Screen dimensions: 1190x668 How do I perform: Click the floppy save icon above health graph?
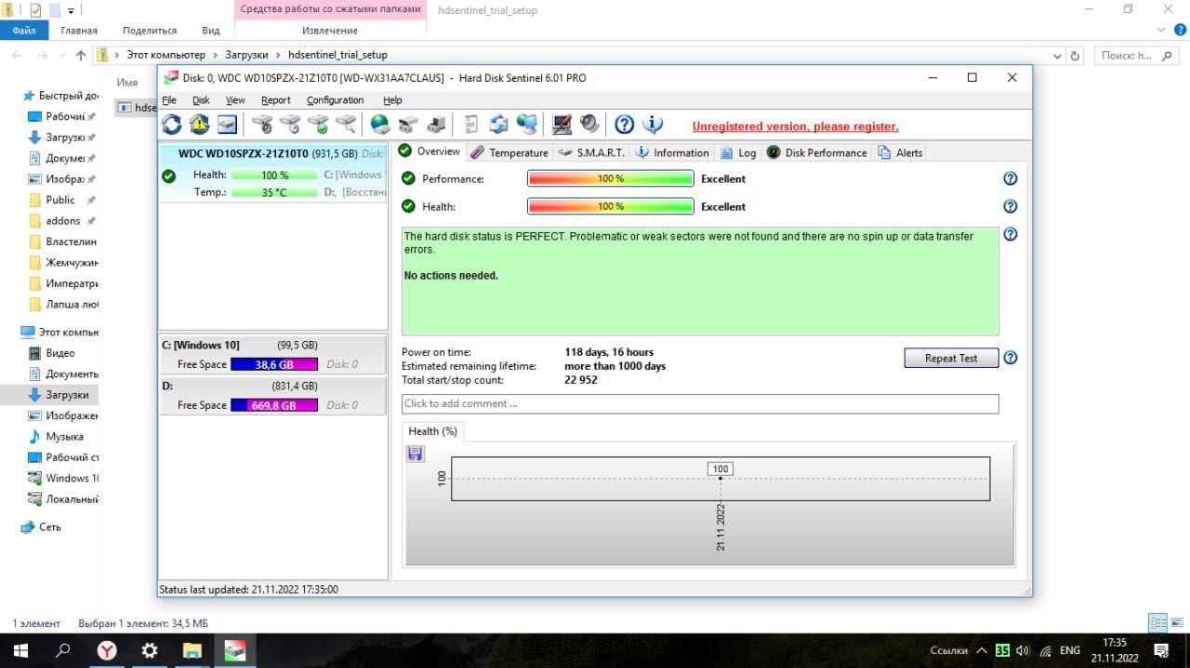[416, 453]
